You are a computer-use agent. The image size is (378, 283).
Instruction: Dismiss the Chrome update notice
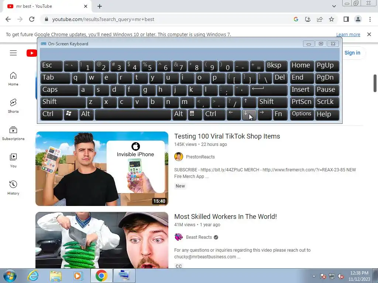[x=369, y=34]
